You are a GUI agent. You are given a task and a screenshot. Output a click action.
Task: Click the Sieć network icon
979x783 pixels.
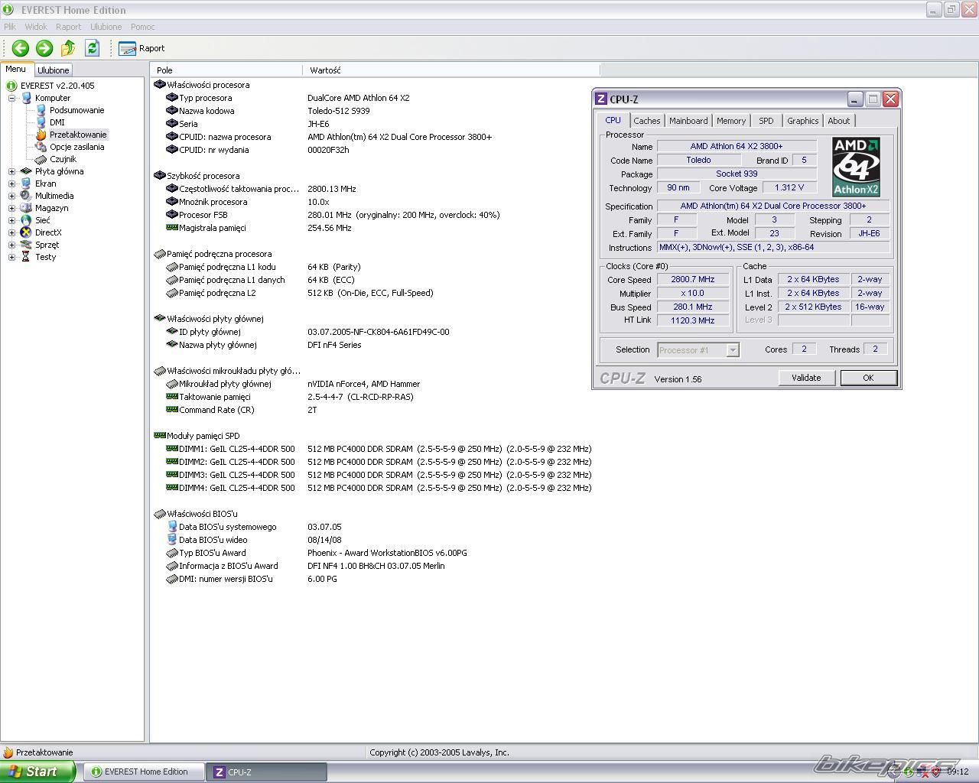[27, 220]
